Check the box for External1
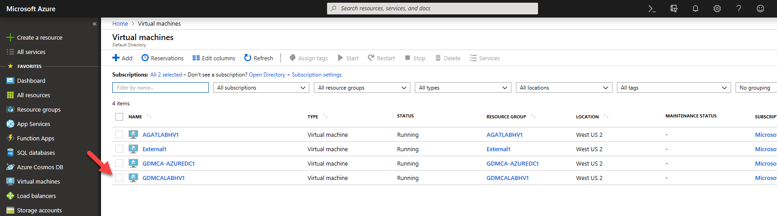Image resolution: width=777 pixels, height=216 pixels. pos(119,148)
